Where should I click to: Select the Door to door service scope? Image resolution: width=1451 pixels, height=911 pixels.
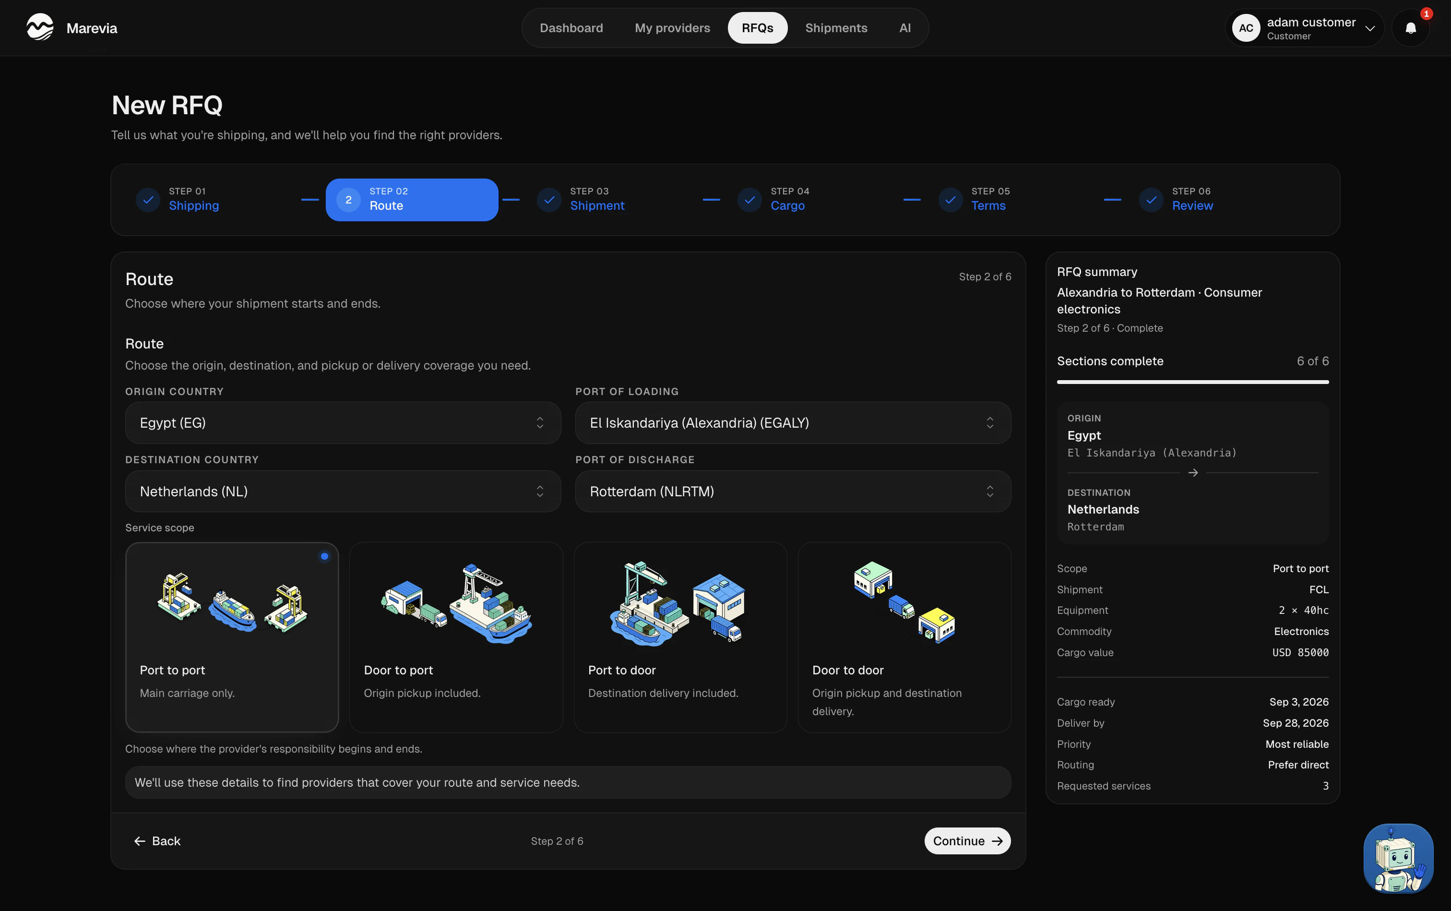[x=904, y=637]
